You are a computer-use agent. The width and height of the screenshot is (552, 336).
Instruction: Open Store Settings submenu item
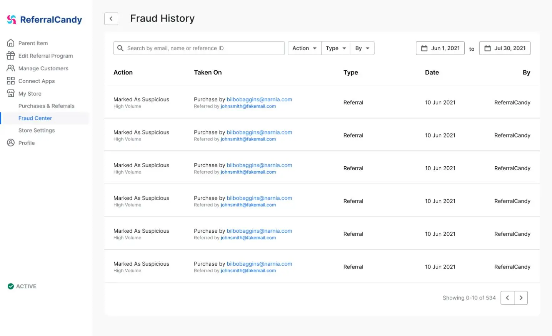(x=37, y=131)
